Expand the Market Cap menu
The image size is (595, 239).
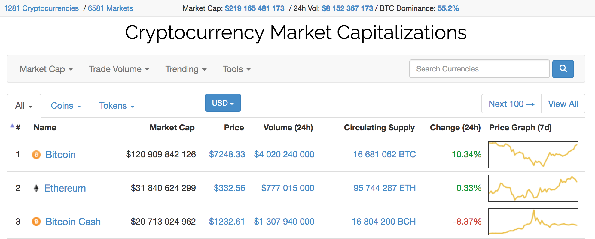click(x=46, y=69)
